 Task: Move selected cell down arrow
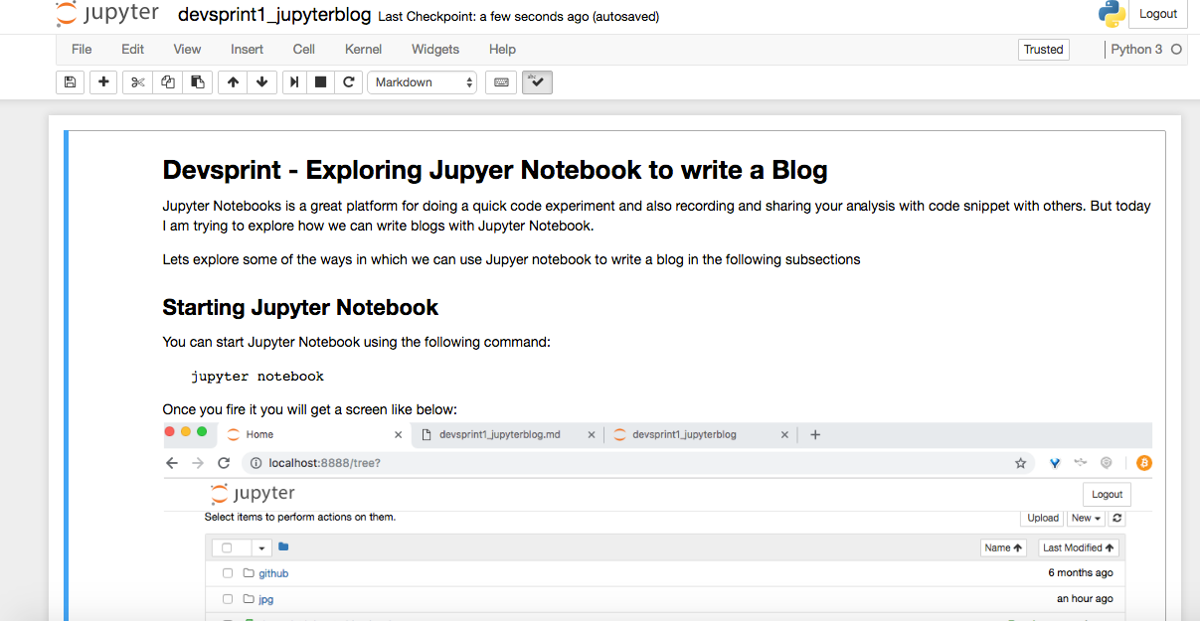(x=261, y=82)
